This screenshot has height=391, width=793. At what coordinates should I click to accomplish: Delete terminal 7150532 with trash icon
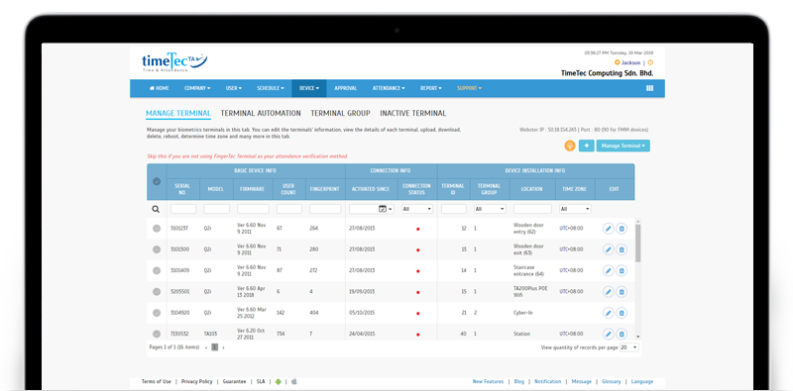tap(622, 334)
